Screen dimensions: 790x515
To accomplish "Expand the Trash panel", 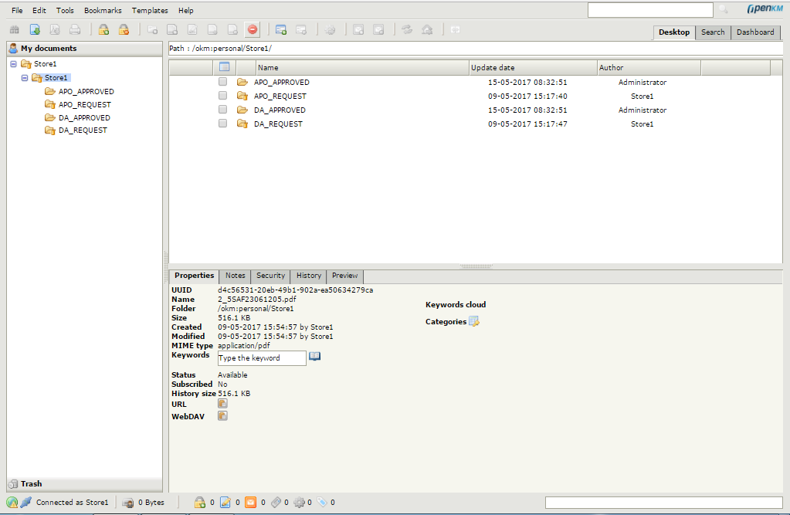I will pos(31,483).
